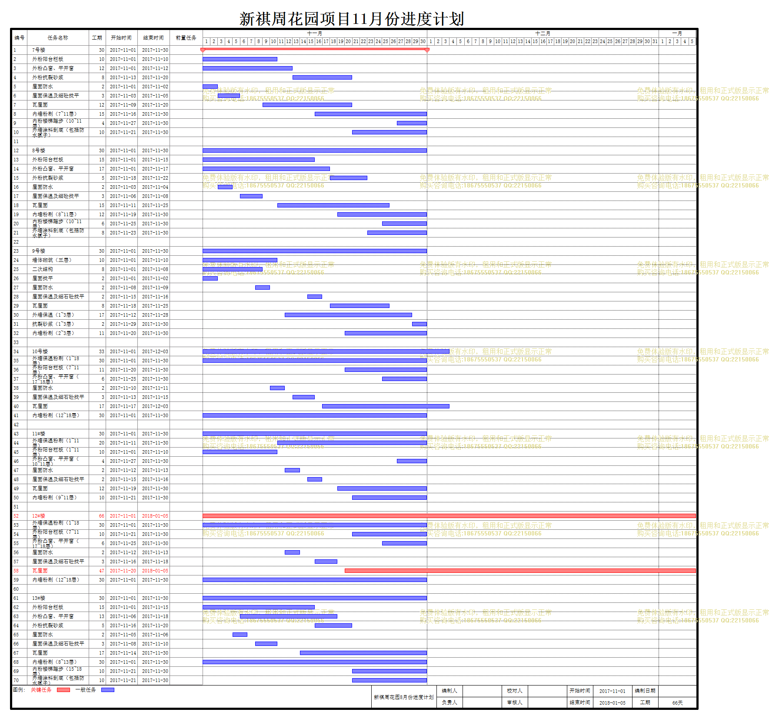This screenshot has height=719, width=769.
Task: Select red task name 12#楼 in row 52
Action: pyautogui.click(x=39, y=516)
